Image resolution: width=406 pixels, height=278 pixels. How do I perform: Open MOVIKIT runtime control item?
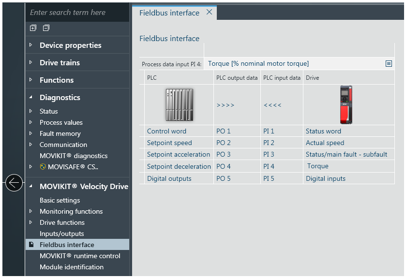pyautogui.click(x=80, y=256)
